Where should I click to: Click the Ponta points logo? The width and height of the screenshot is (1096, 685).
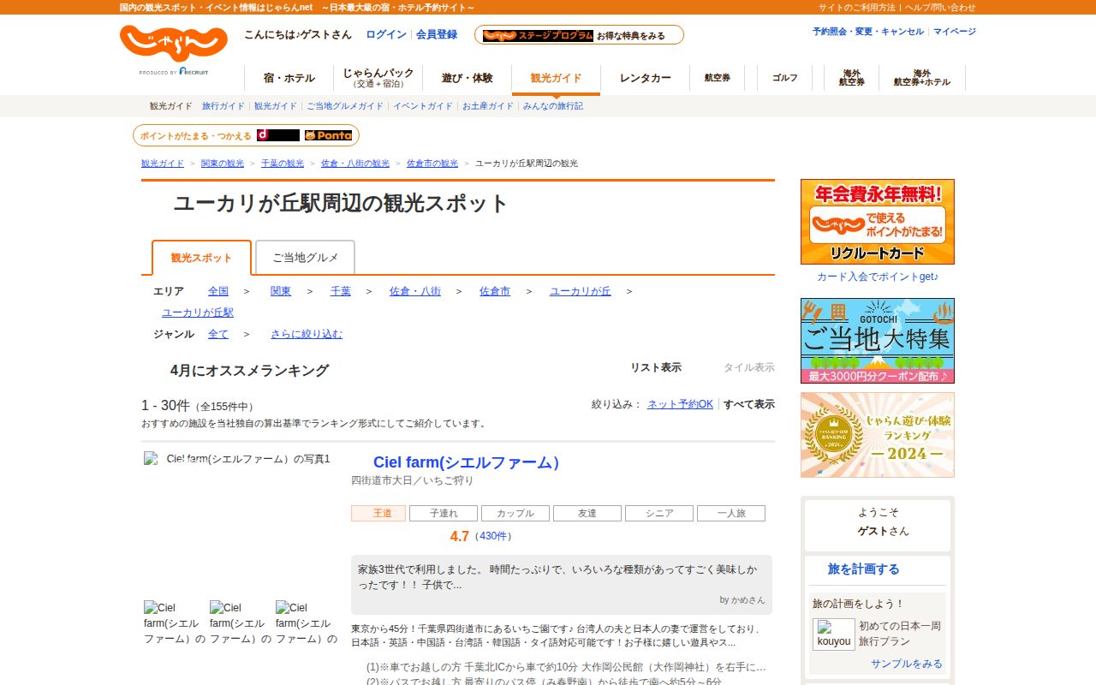pyautogui.click(x=328, y=135)
